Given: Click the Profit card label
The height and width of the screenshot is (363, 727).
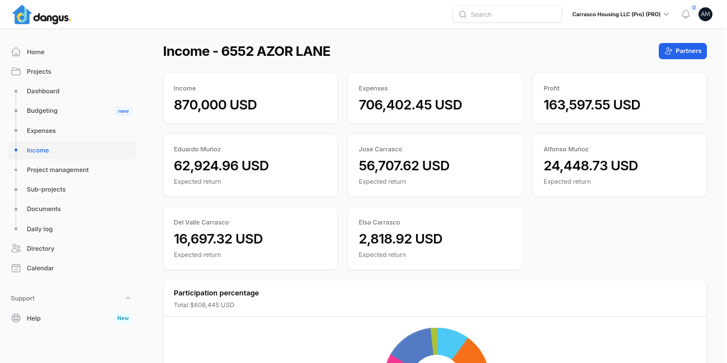Looking at the screenshot, I should [x=551, y=88].
